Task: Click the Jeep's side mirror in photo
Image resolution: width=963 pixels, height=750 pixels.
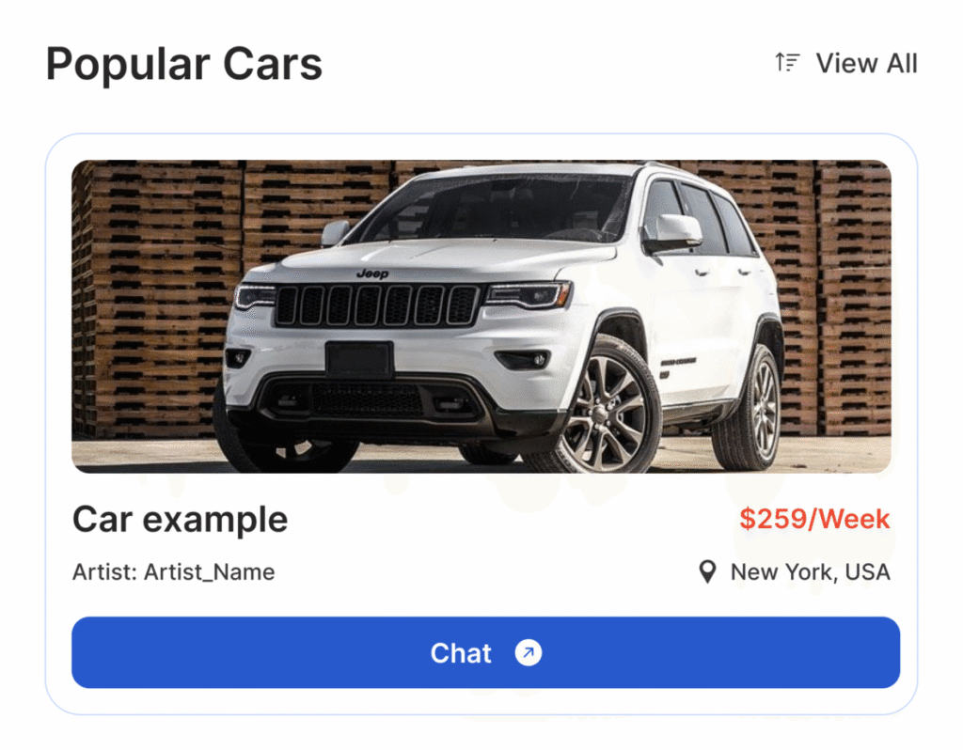Action: [x=673, y=232]
